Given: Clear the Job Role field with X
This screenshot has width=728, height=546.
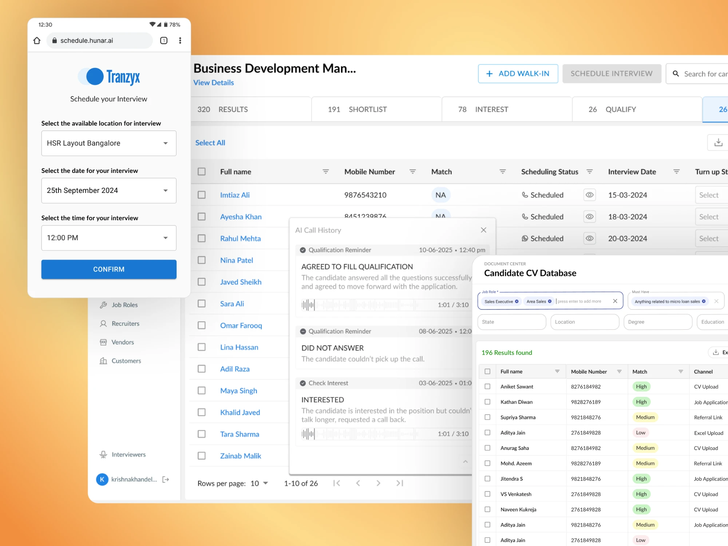Looking at the screenshot, I should pyautogui.click(x=615, y=301).
